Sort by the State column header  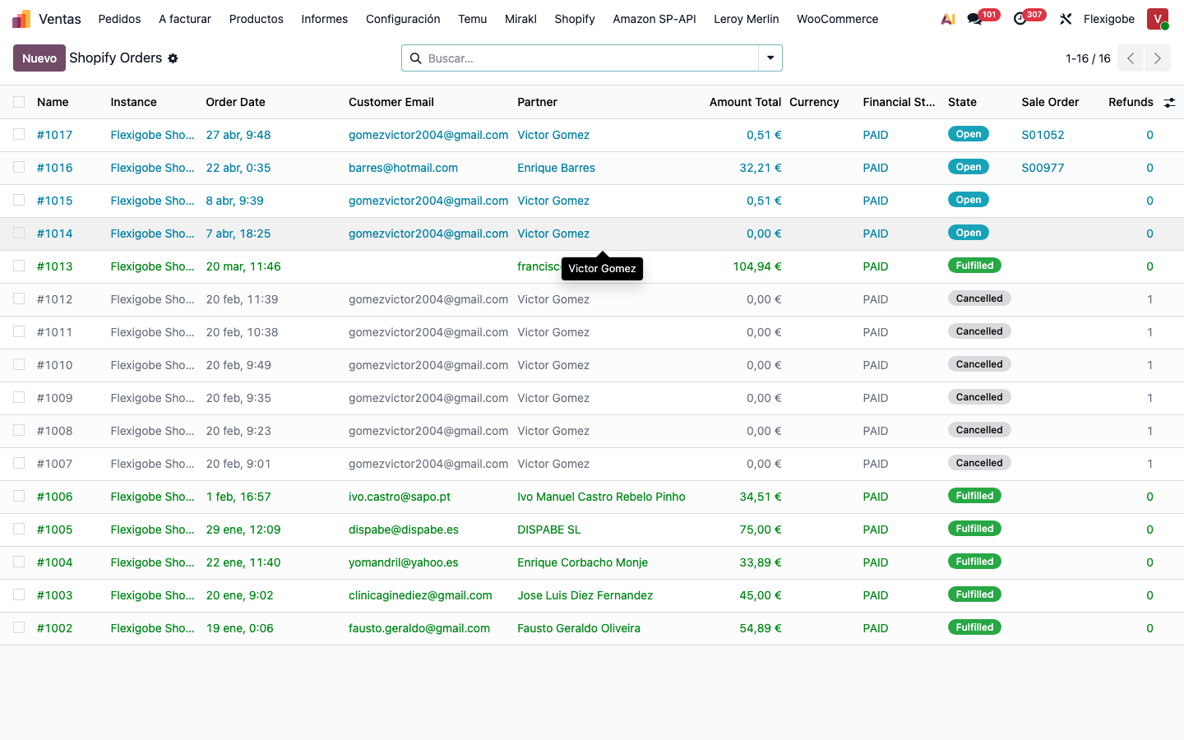click(962, 102)
